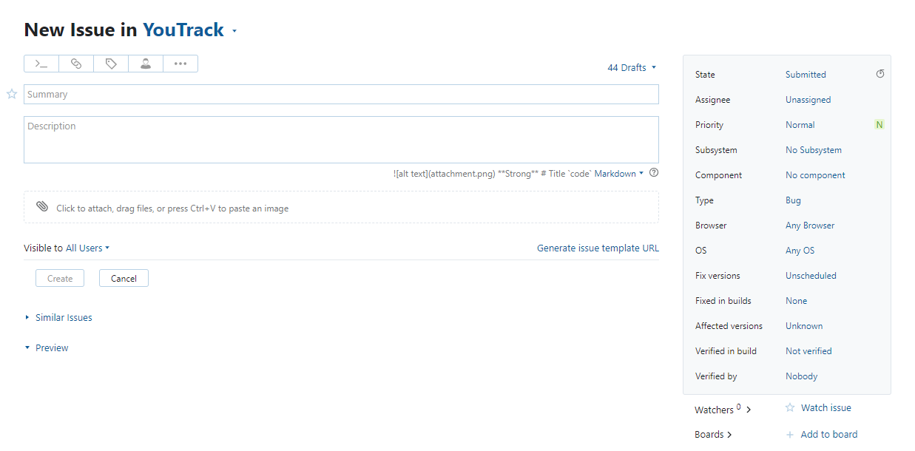Change Type value Bug
915x451 pixels.
793,200
